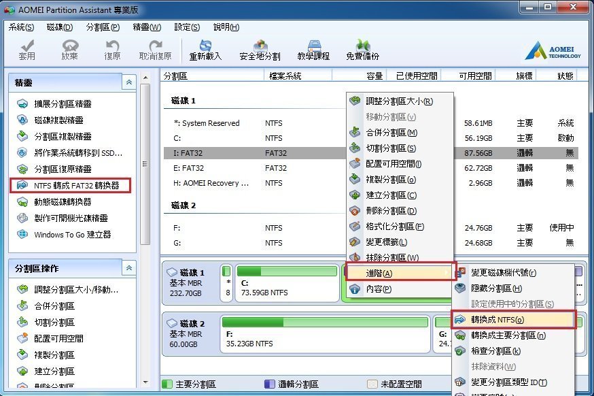Click the 免費備份 toolbar icon
594x396 pixels.
tap(362, 50)
